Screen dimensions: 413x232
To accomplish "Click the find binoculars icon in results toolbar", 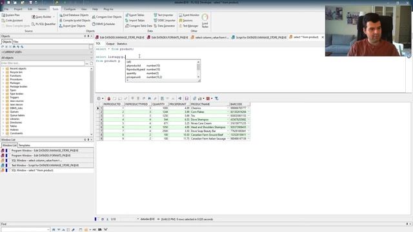I will tap(149, 99).
